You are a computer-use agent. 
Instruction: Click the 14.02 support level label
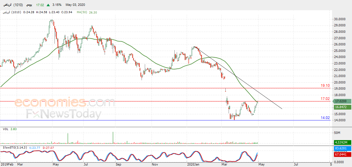[x=325, y=118]
